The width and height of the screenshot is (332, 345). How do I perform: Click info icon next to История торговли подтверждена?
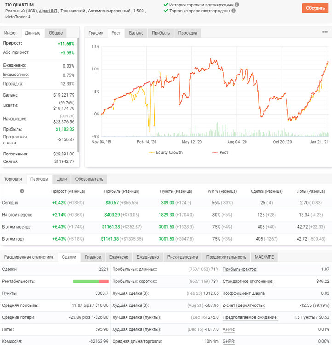click(237, 5)
